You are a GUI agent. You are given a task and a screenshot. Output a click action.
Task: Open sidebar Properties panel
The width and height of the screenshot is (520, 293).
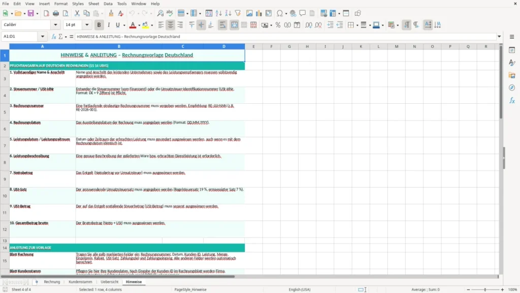(x=512, y=50)
